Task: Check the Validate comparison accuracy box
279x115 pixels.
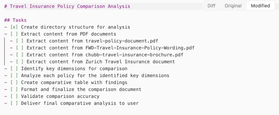Action: (x=14, y=96)
